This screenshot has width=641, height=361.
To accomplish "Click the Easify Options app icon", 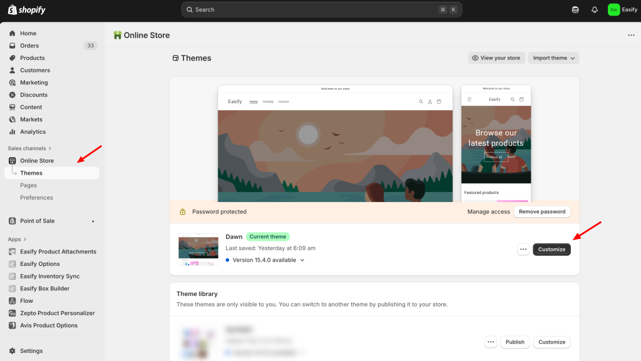I will tap(13, 264).
